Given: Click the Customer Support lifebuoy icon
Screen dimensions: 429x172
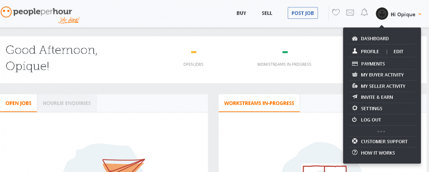Looking at the screenshot, I should [355, 141].
